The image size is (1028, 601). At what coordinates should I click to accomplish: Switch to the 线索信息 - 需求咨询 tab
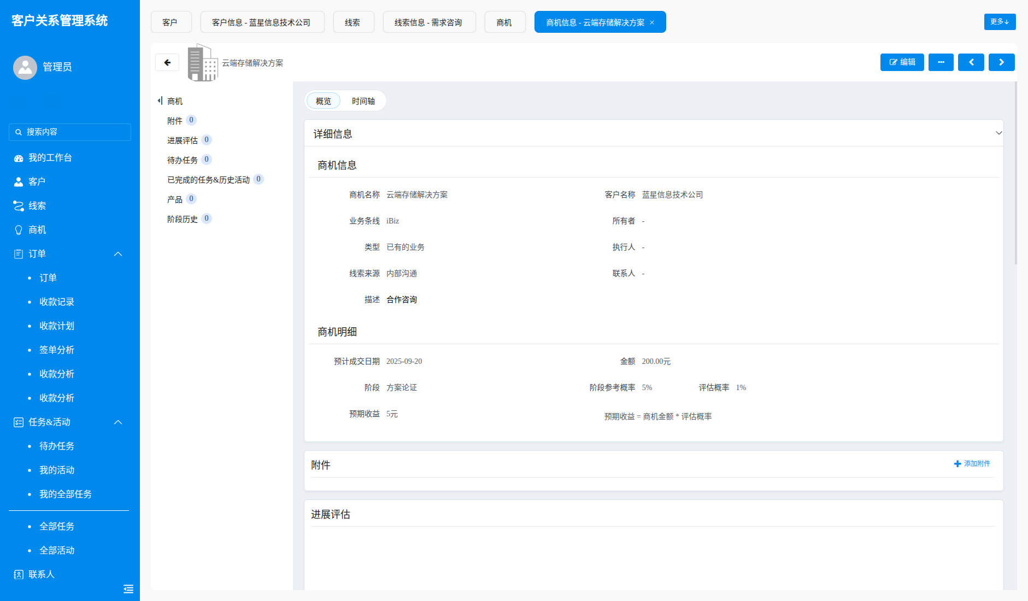[x=429, y=22]
